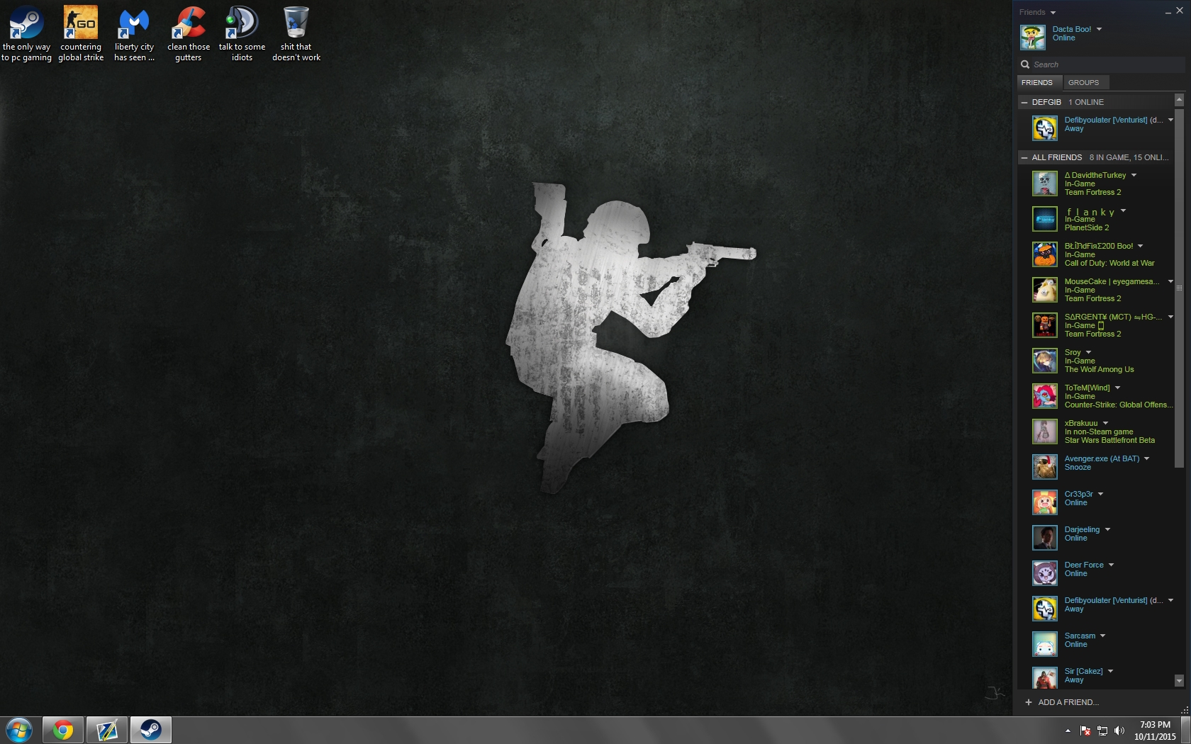Open Recycle Bin 'shit that doesn't work'
This screenshot has width=1191, height=744.
coord(296,33)
